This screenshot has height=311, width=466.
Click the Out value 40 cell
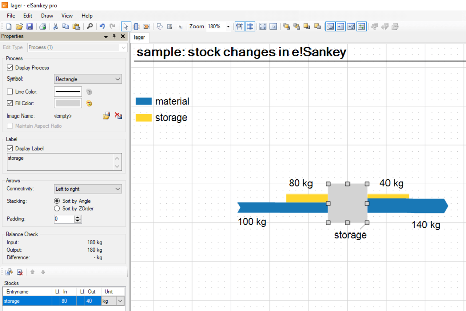[x=93, y=301]
